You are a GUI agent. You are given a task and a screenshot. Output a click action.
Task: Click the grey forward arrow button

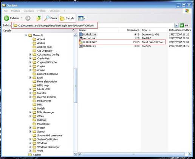coord(28,18)
